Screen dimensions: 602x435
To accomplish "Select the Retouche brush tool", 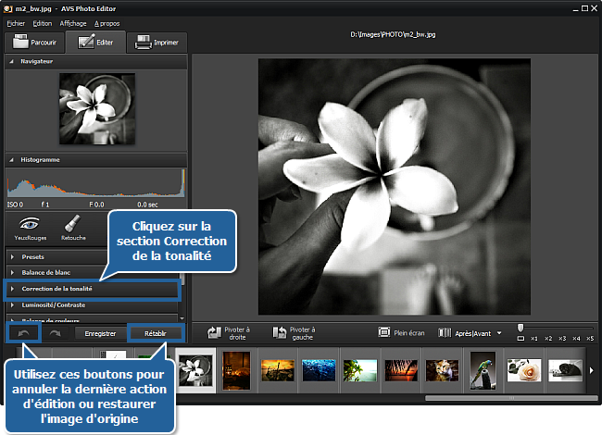I will pyautogui.click(x=74, y=228).
